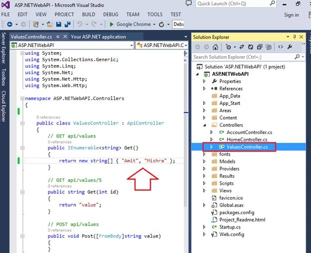This screenshot has width=311, height=253.
Task: Switch to Your ASP.NET application tab
Action: [x=98, y=37]
